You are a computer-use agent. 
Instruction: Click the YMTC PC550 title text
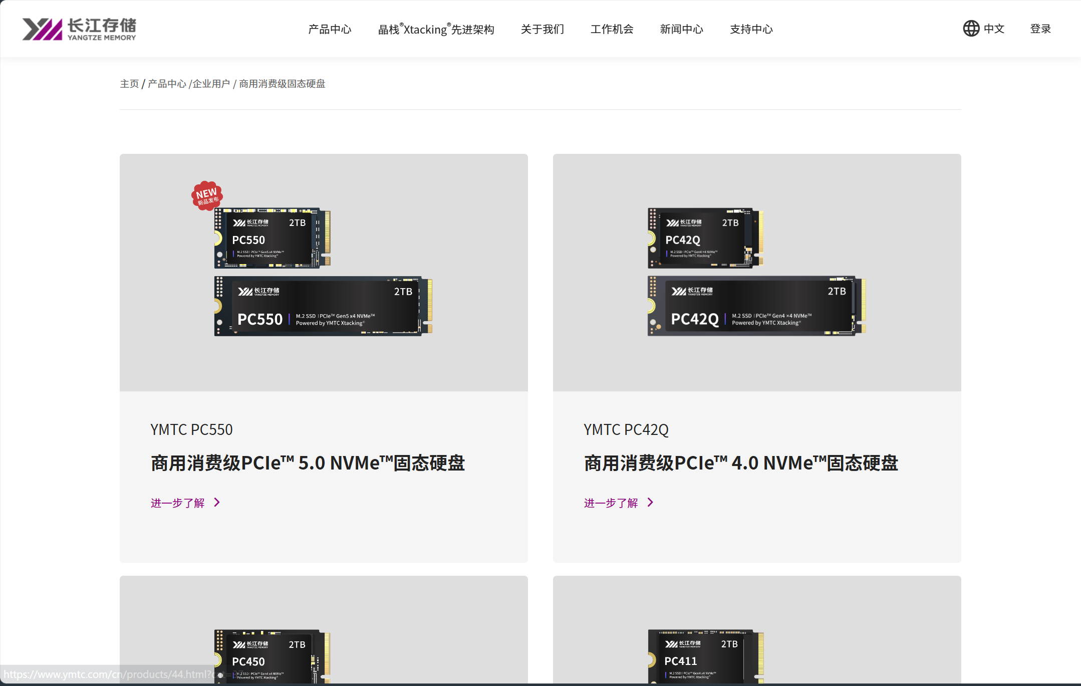point(191,429)
